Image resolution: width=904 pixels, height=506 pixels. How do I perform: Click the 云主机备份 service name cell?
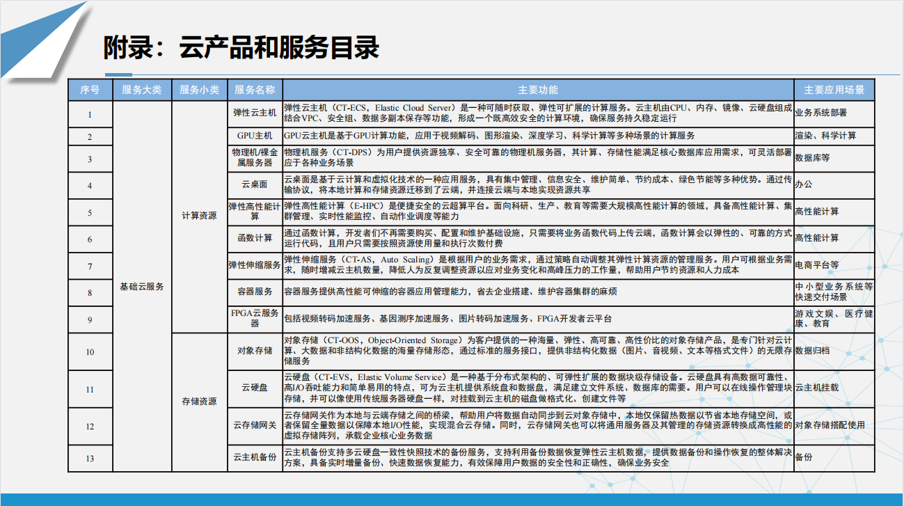point(255,457)
